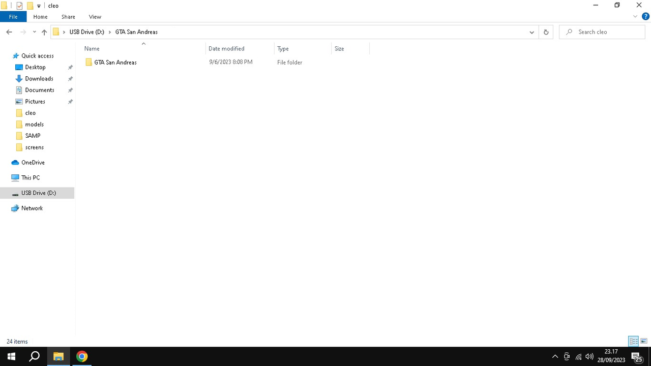The height and width of the screenshot is (366, 651).
Task: Click the Back navigation arrow
Action: click(x=9, y=32)
